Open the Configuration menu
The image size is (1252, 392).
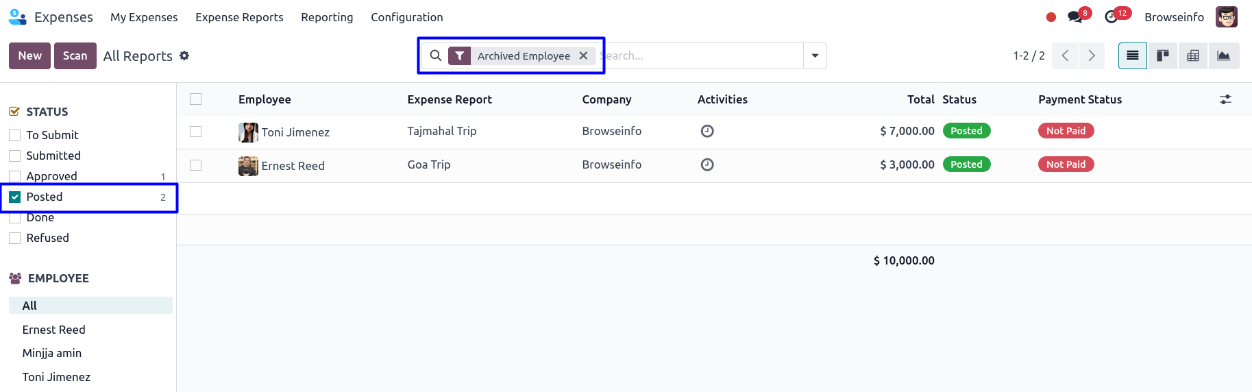coord(407,17)
